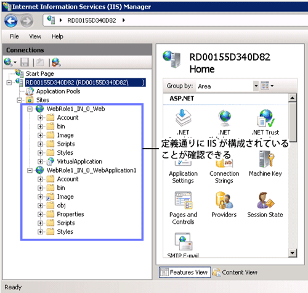Switch to Content View tab
Screen dimensions: 308x293
(x=235, y=272)
